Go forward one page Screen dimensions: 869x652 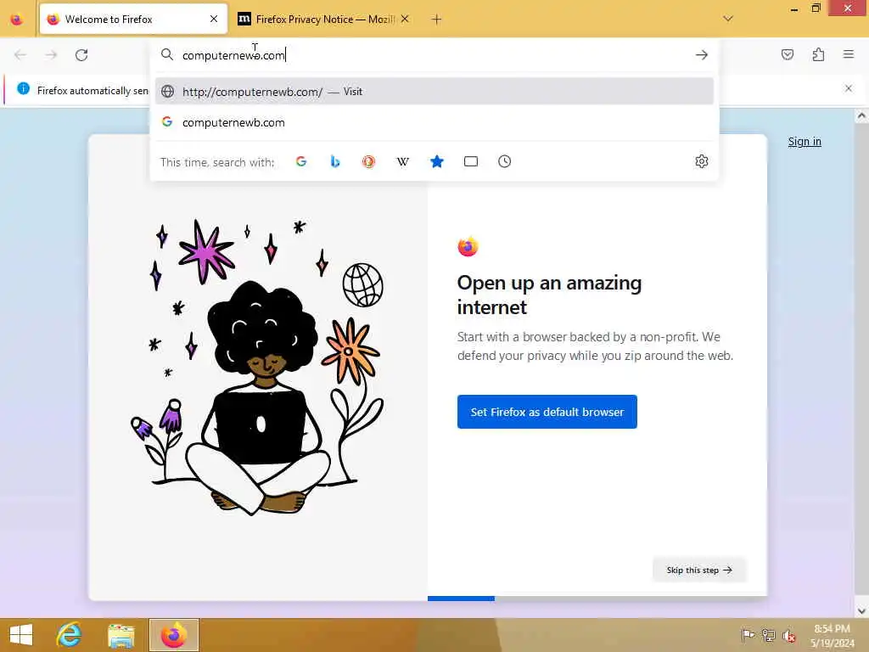click(x=51, y=55)
